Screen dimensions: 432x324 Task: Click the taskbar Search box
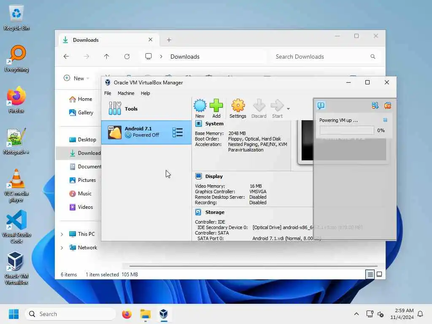click(x=70, y=314)
